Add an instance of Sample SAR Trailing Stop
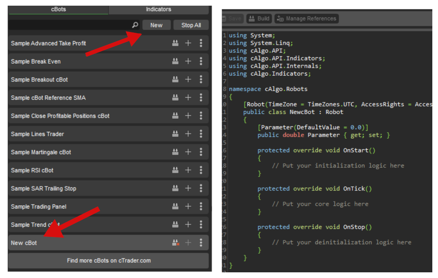 coord(188,188)
